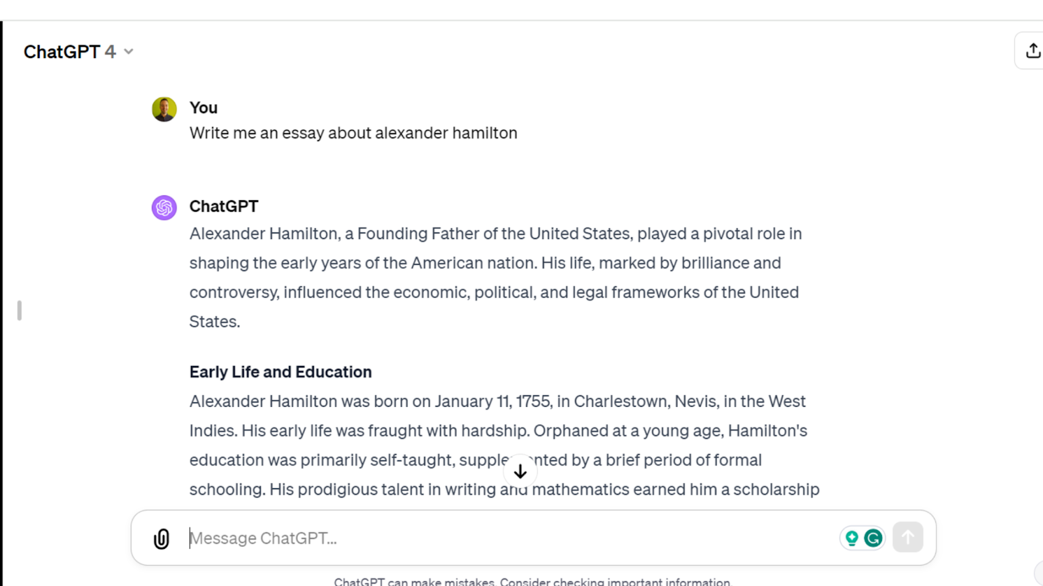Viewport: 1043px width, 586px height.
Task: Click the share chat upload icon
Action: 1033,51
